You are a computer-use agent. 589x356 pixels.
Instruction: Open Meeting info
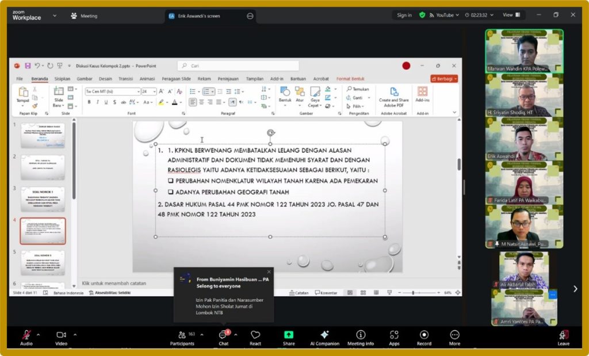point(361,335)
